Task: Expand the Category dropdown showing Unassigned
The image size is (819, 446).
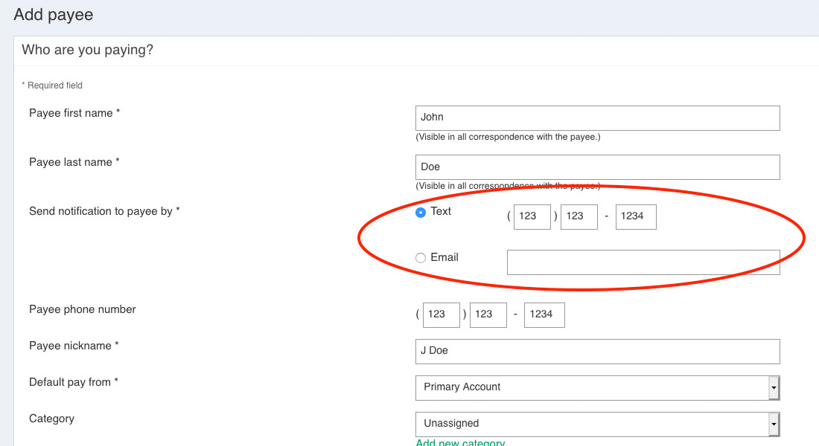Action: click(x=597, y=424)
